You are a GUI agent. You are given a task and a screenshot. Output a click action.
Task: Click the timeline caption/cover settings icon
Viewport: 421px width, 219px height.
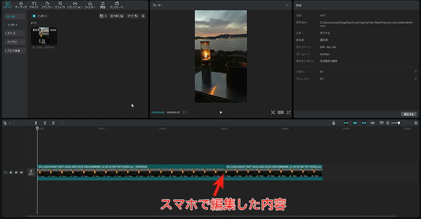381,123
